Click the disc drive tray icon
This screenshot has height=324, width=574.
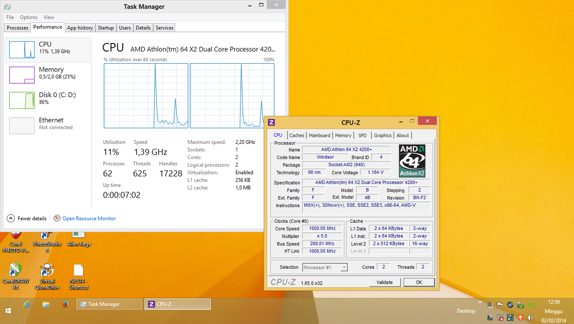click(x=490, y=318)
